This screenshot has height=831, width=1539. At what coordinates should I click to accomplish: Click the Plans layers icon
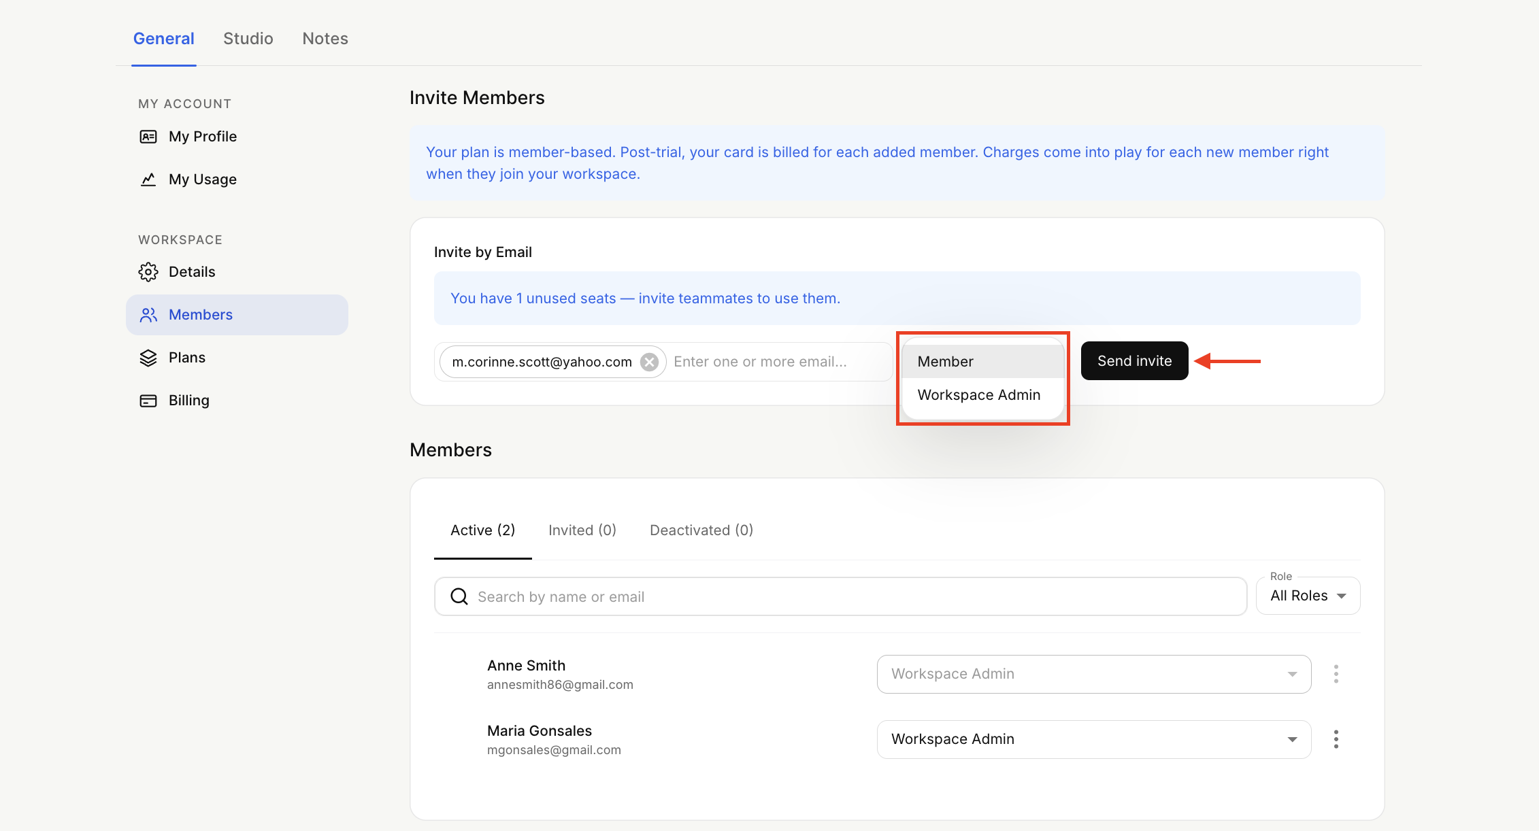click(148, 358)
